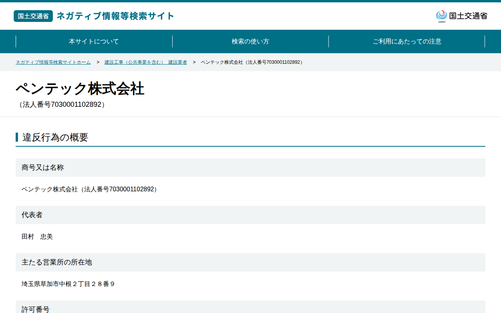
Task: Open the 検索の使い方 menu item
Action: point(250,41)
